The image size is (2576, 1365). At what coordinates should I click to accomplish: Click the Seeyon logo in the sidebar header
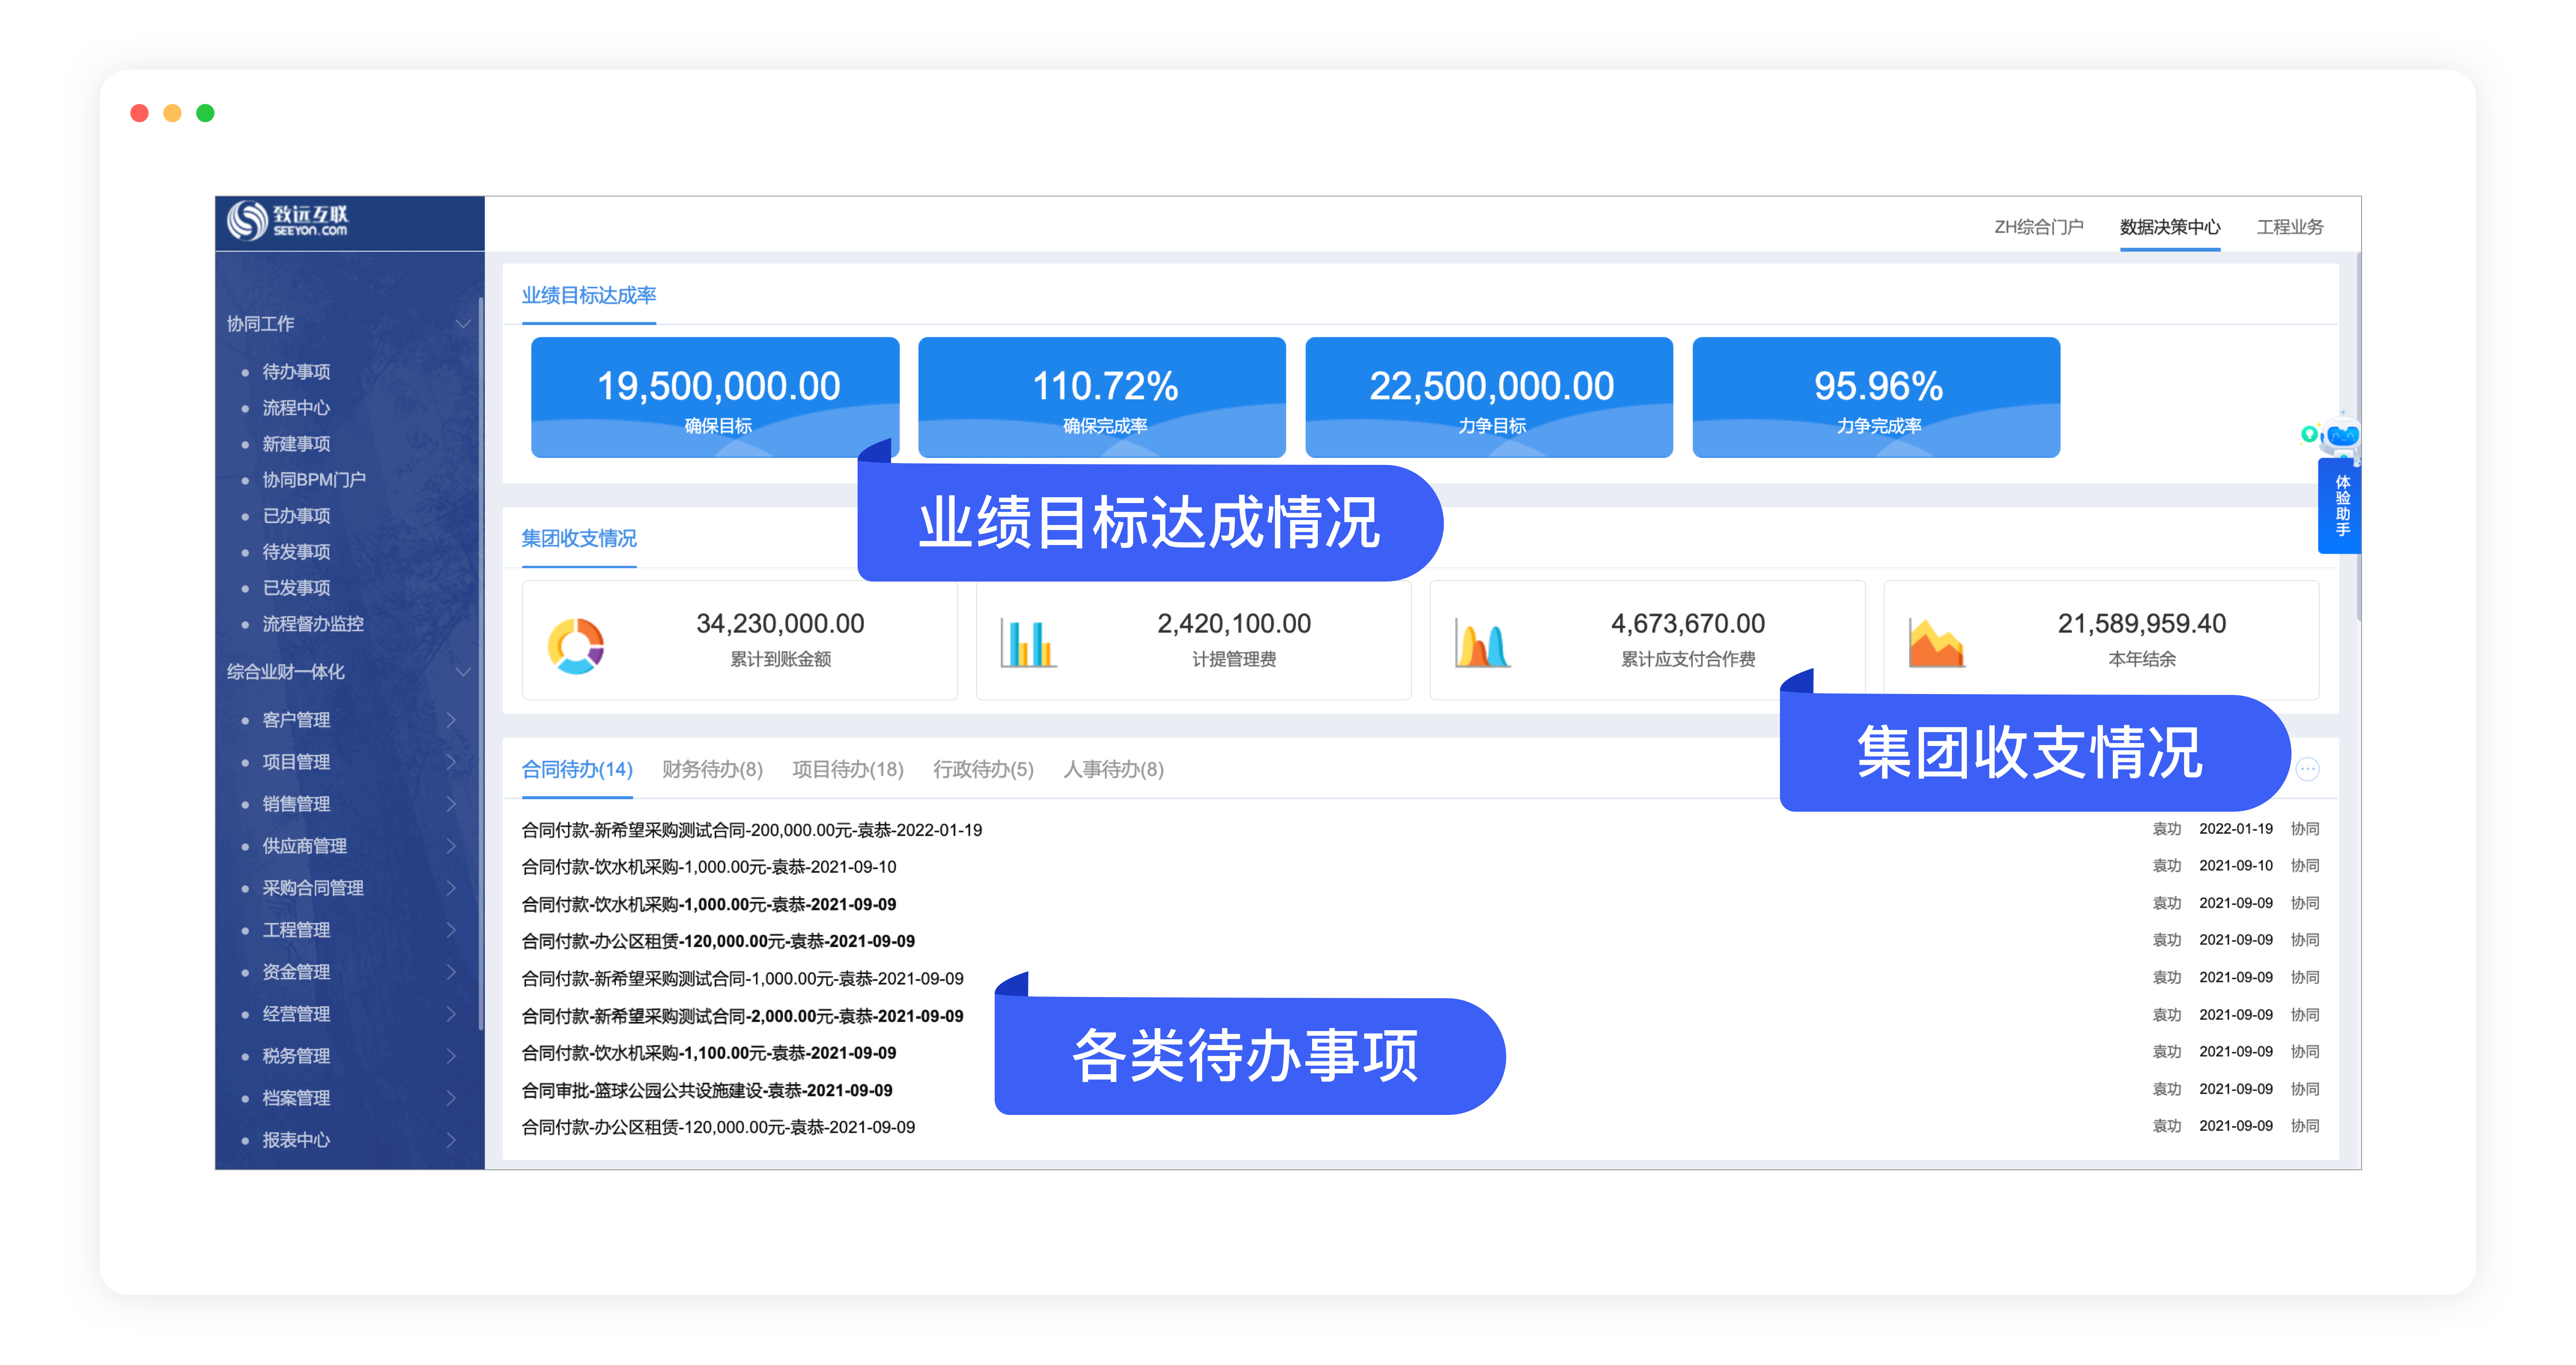point(287,221)
